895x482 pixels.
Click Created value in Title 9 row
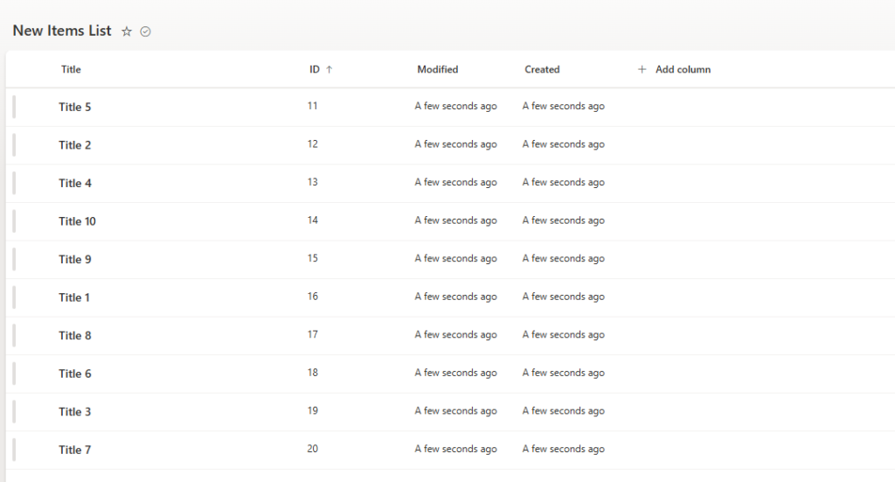[564, 259]
